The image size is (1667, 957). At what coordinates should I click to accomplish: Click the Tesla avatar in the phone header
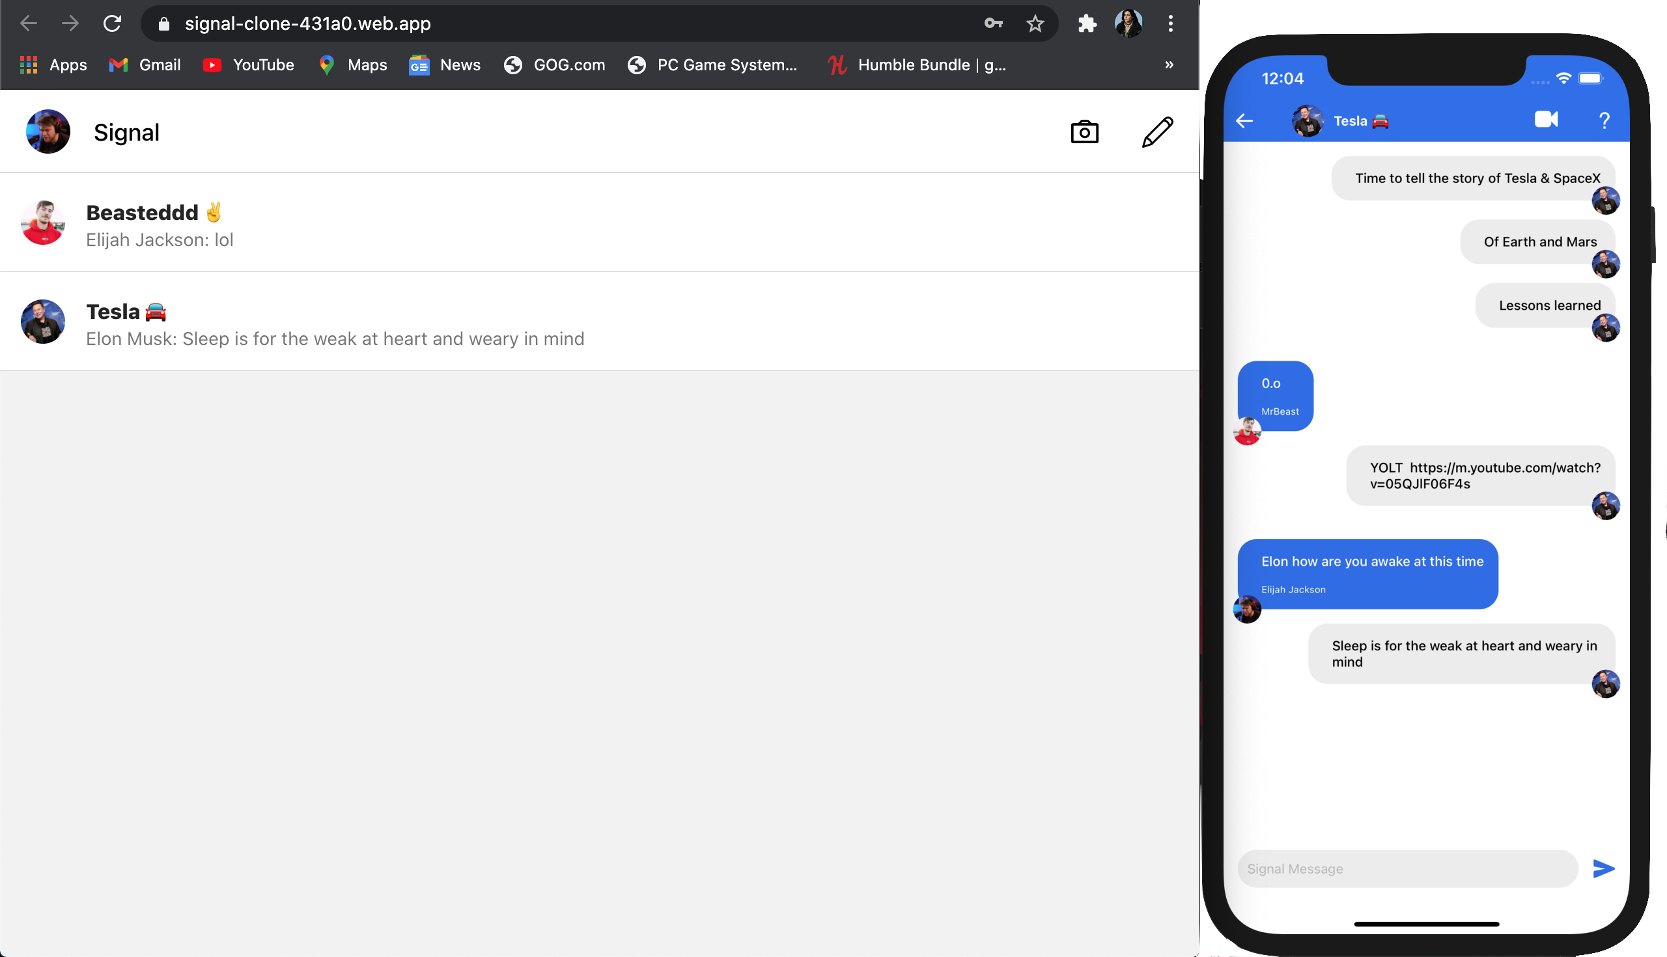click(1308, 121)
